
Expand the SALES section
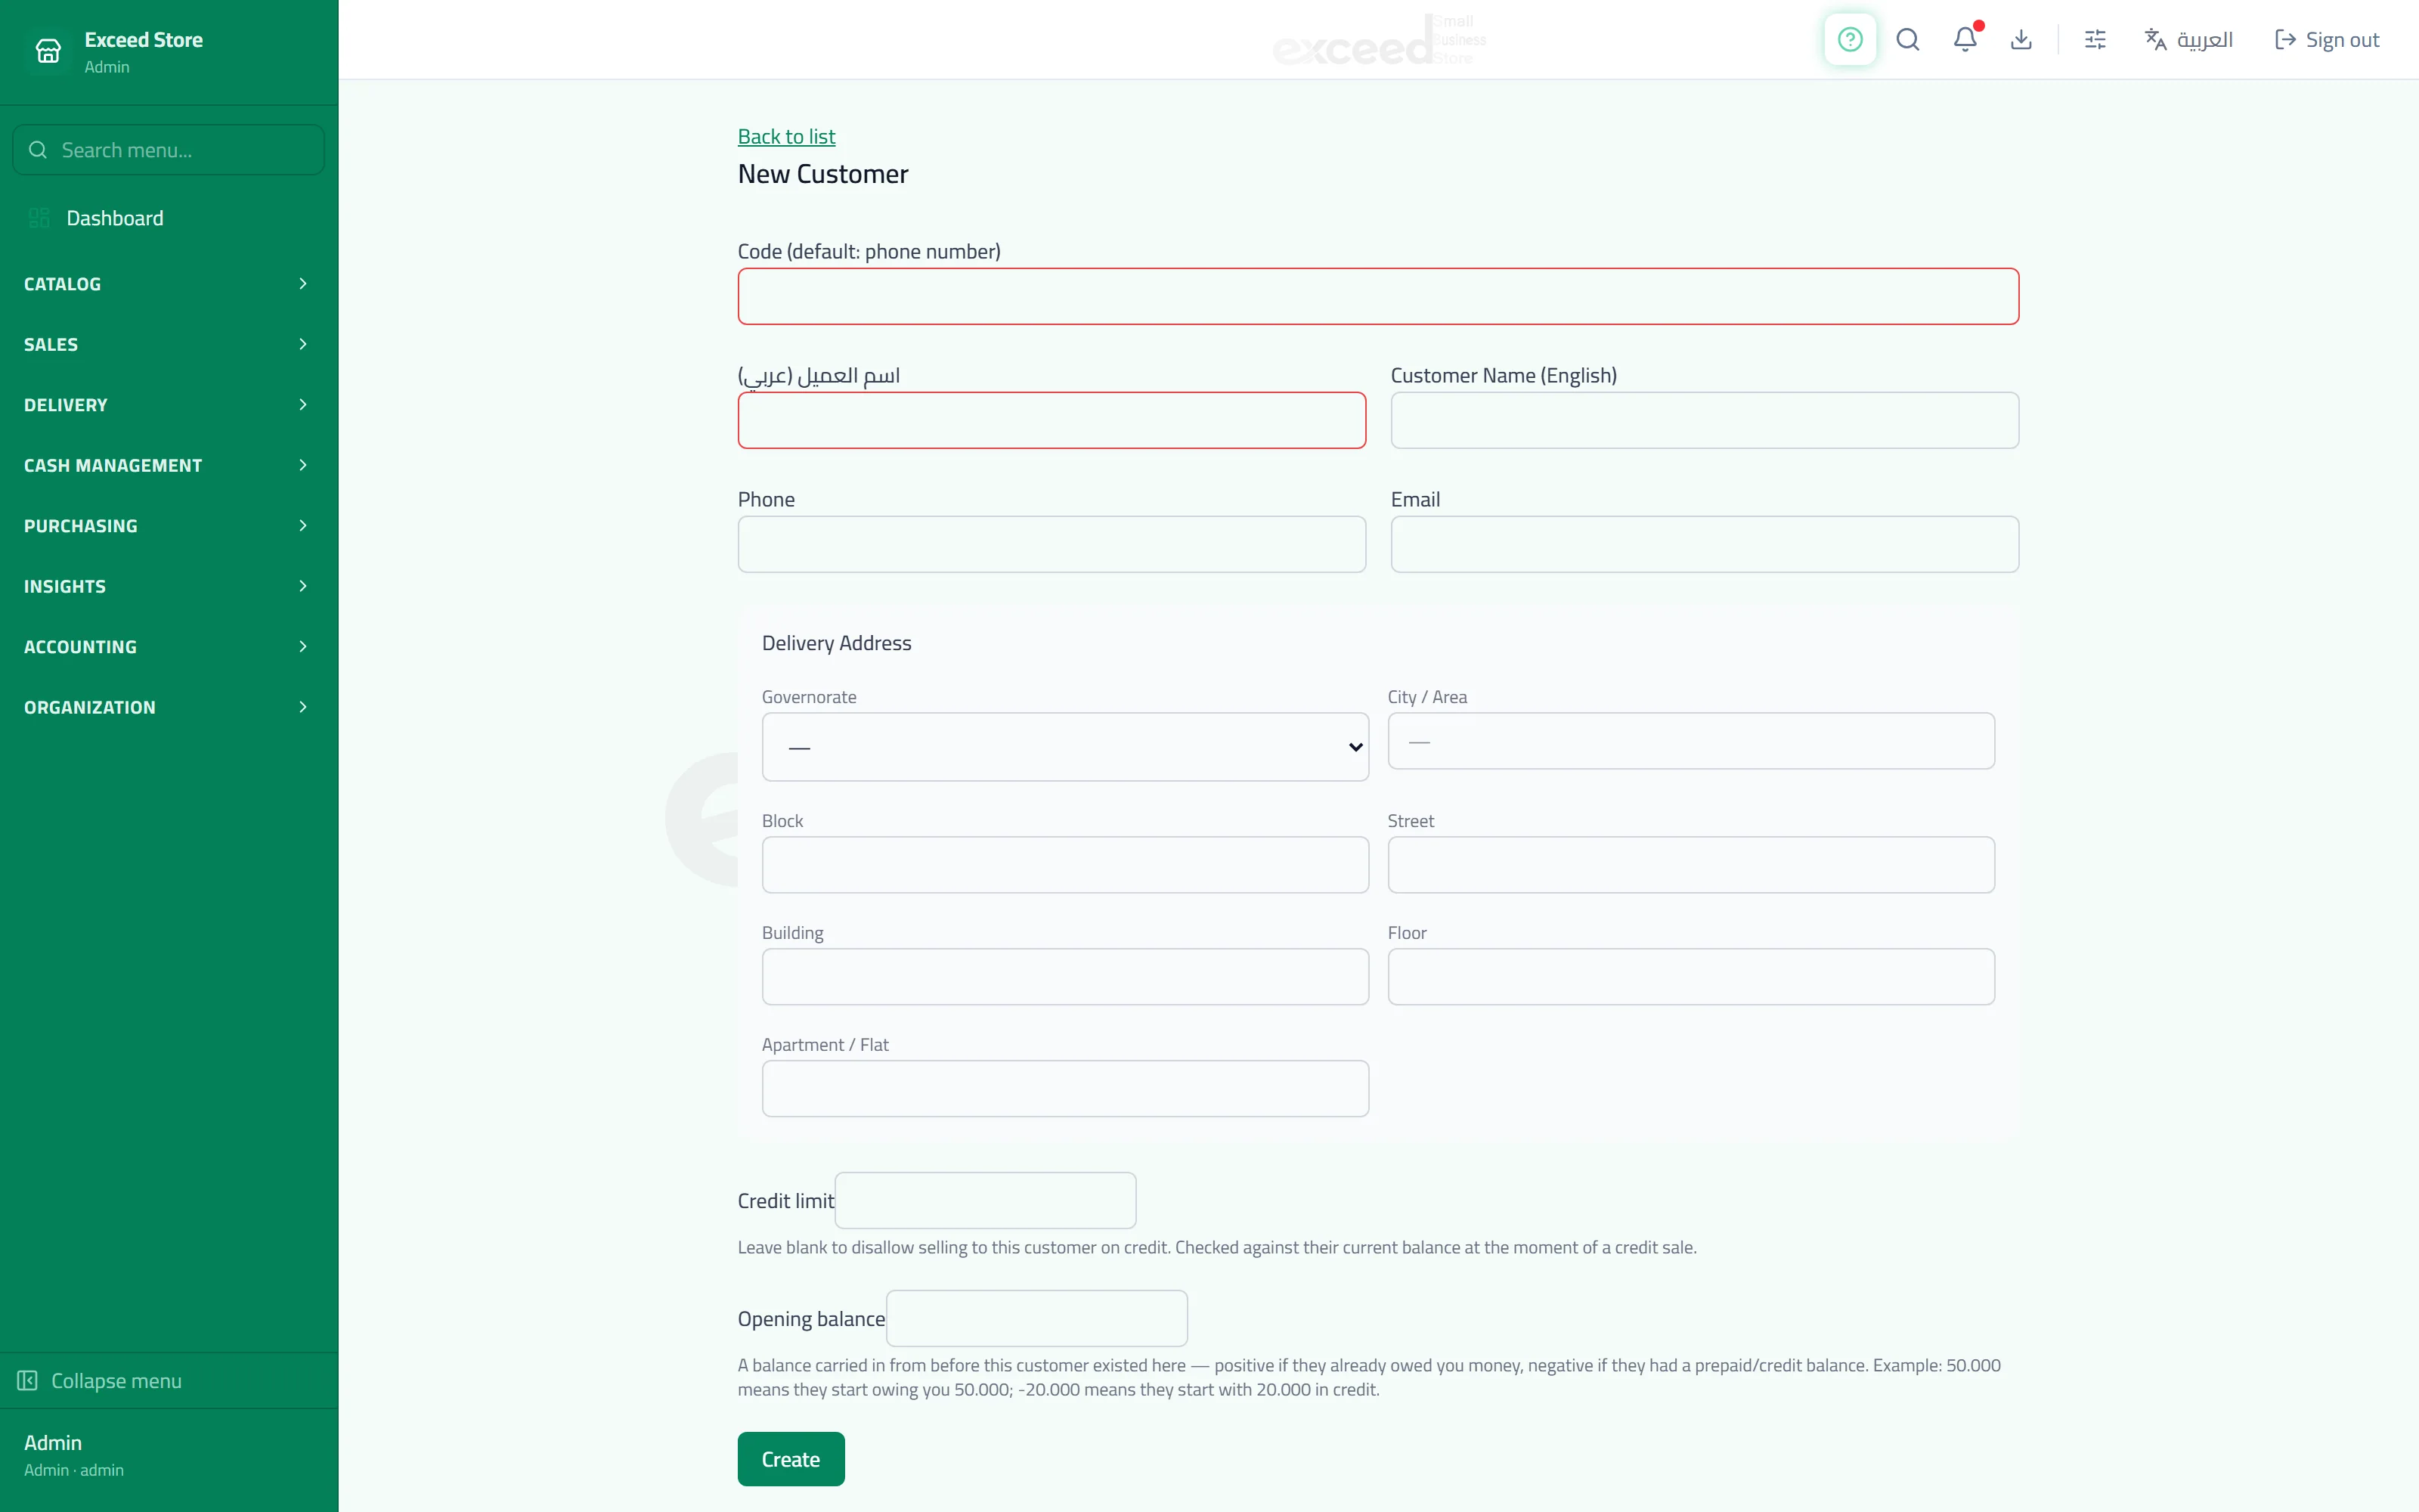tap(168, 344)
